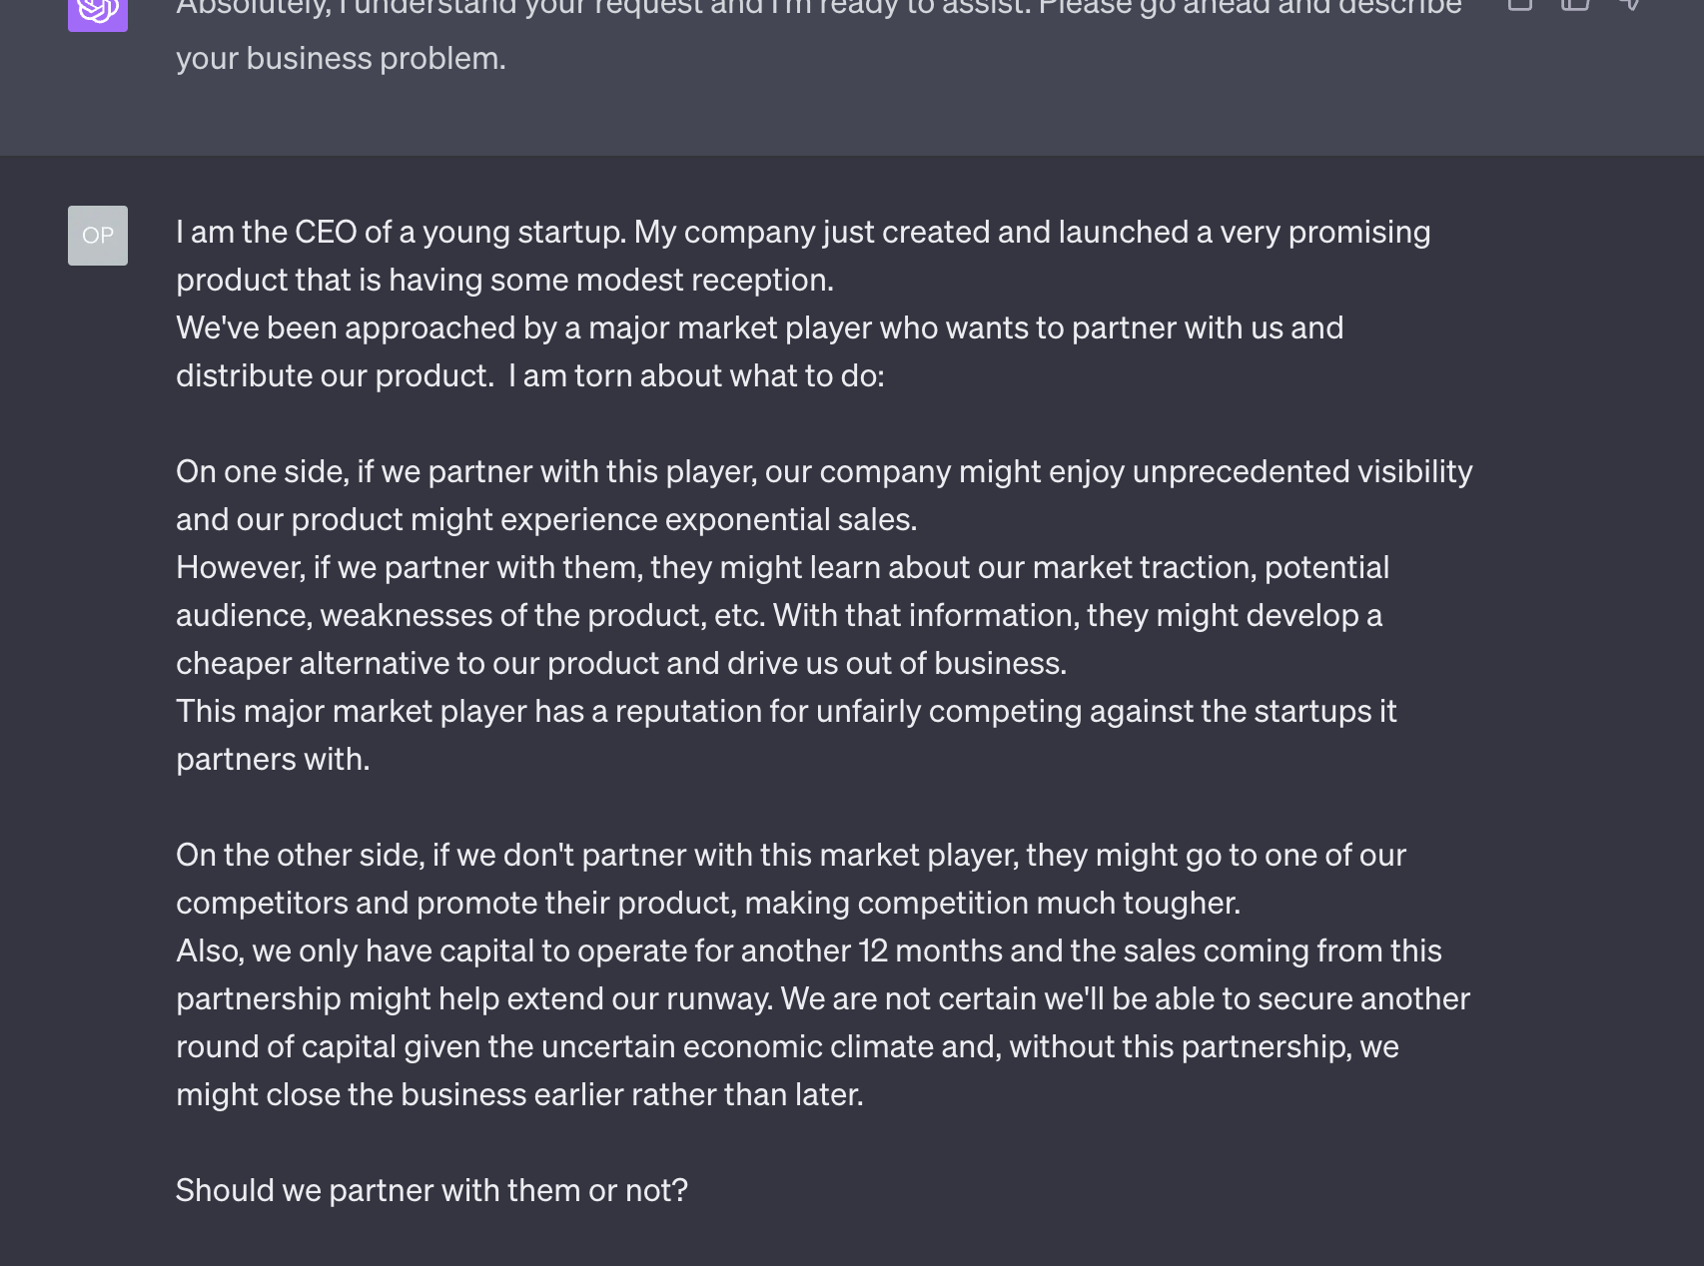Click 'product might experience exponential sales' text

603,519
